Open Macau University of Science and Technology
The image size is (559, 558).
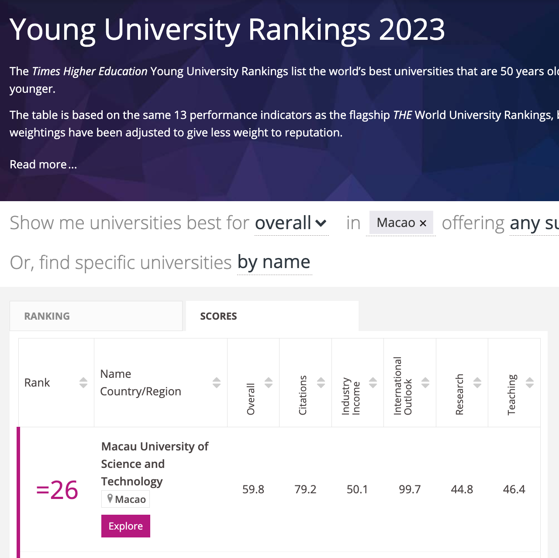tap(155, 464)
